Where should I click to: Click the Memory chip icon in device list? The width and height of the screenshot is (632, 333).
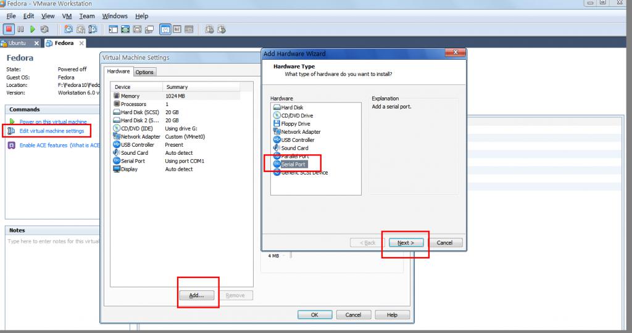pos(117,96)
